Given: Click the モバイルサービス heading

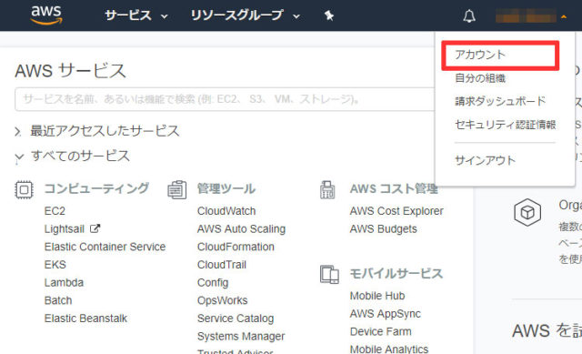Looking at the screenshot, I should coord(396,274).
